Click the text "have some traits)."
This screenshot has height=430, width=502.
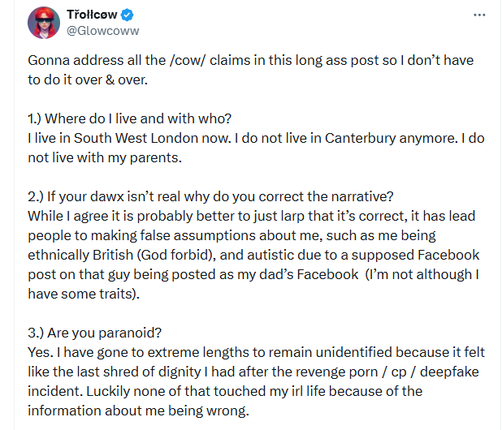[x=84, y=294]
